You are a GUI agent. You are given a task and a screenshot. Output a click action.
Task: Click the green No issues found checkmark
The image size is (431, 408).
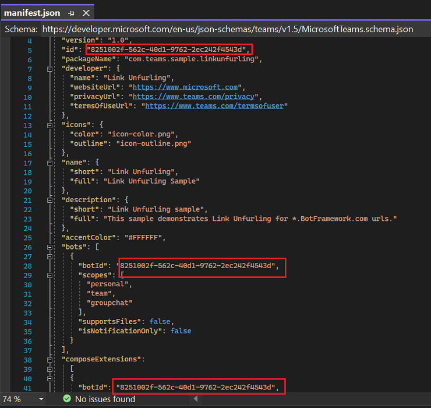click(67, 399)
